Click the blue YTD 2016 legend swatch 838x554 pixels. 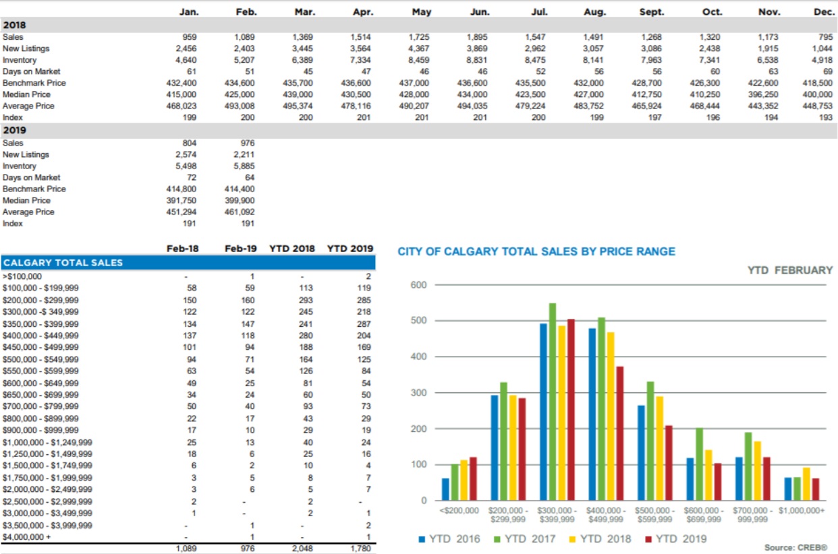[422, 539]
